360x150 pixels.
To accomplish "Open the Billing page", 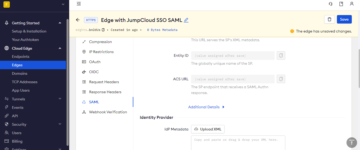I will click(17, 141).
